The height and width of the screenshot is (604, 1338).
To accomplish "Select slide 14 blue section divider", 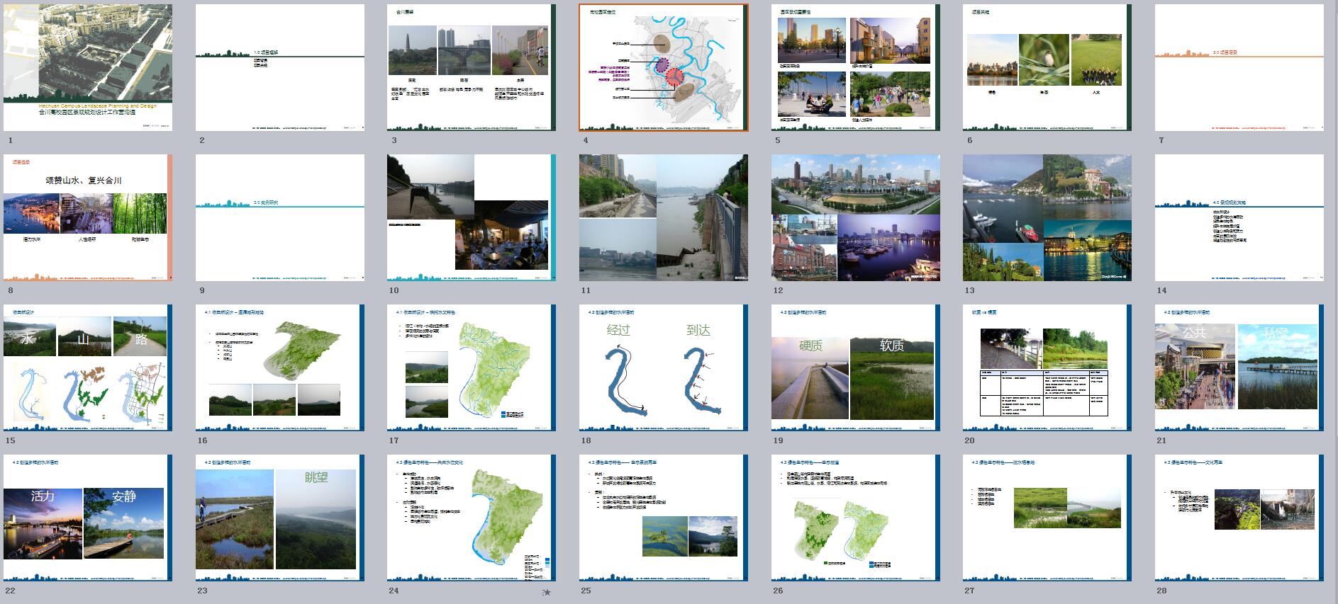I will tap(1239, 217).
